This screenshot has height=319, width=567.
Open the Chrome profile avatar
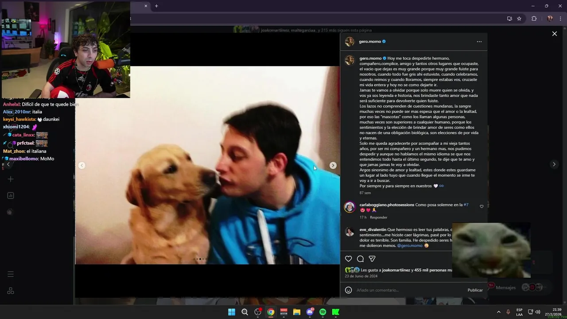pyautogui.click(x=550, y=19)
